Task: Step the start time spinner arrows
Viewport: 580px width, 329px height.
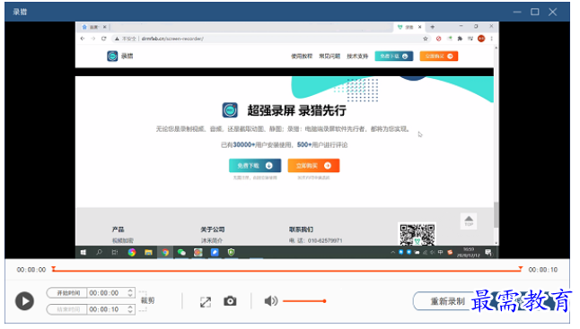Action: point(130,293)
